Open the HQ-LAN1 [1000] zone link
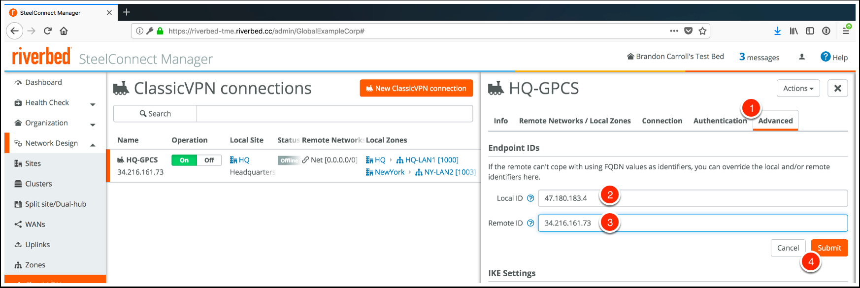The height and width of the screenshot is (288, 860). tap(431, 160)
